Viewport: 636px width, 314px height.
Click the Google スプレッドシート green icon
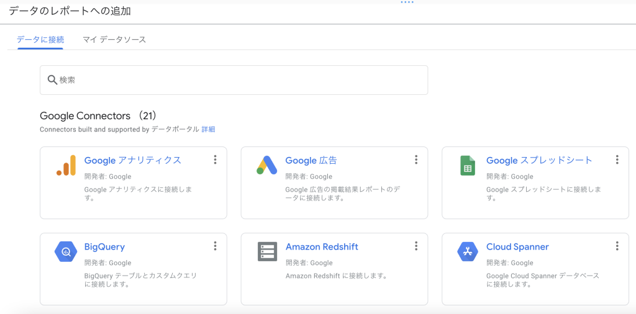click(468, 166)
